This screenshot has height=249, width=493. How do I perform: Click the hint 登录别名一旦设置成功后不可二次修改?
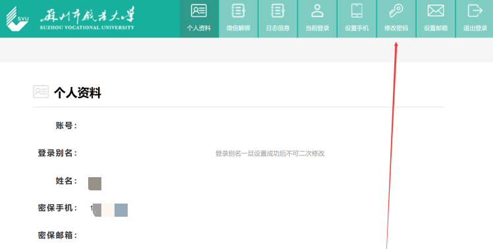[x=270, y=153]
